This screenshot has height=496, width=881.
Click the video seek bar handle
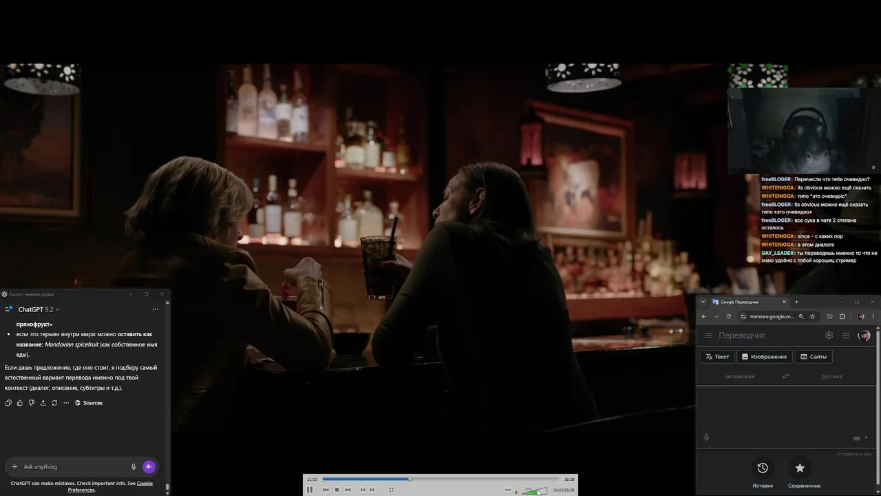(x=410, y=479)
